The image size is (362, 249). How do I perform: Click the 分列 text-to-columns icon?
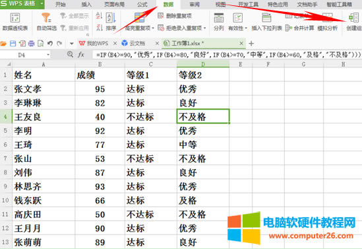point(219,18)
